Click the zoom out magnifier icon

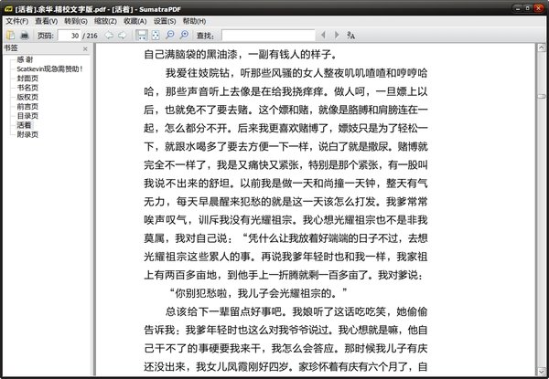pyautogui.click(x=170, y=35)
